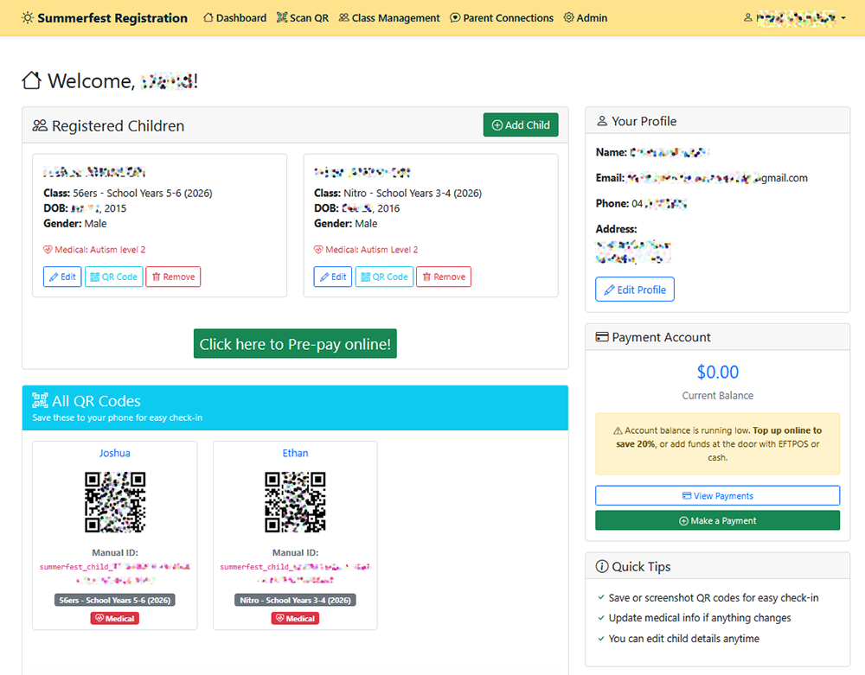
Task: Click the plus icon on Make a Payment
Action: click(683, 520)
